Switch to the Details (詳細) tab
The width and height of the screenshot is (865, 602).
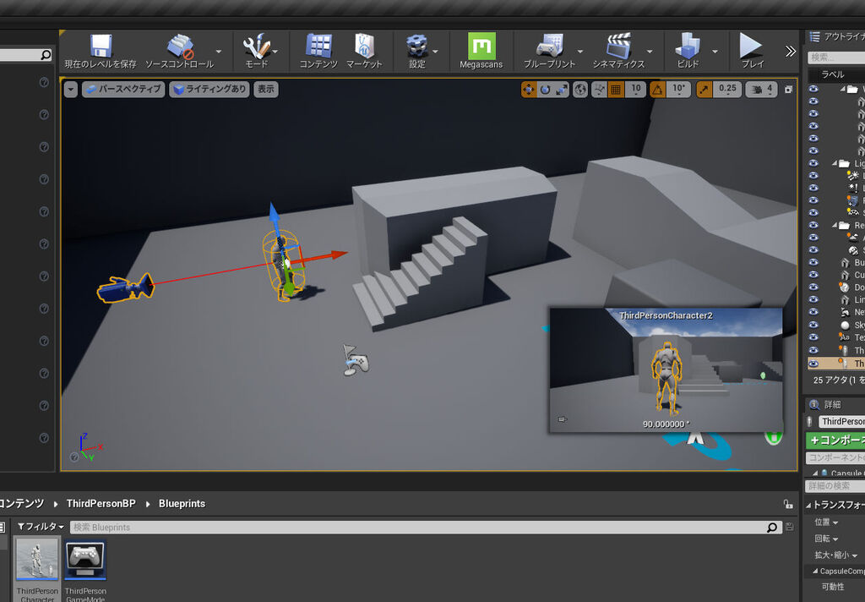pyautogui.click(x=832, y=405)
